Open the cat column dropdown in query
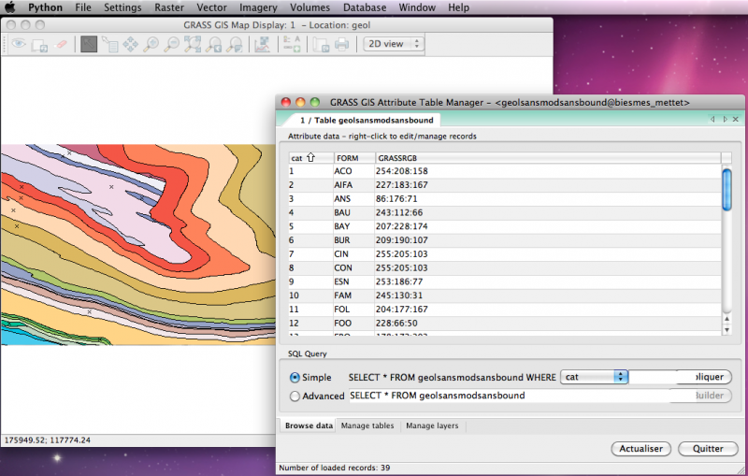The image size is (748, 476). click(x=594, y=377)
